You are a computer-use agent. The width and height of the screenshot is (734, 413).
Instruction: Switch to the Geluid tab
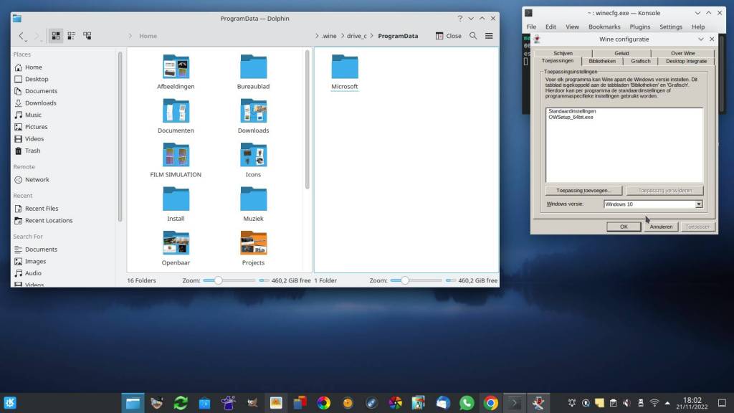pos(621,53)
